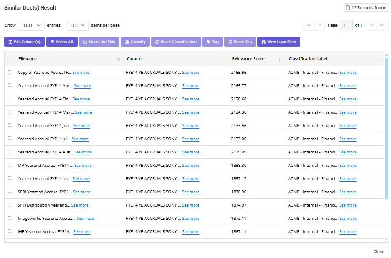Expand classification See more for score 1874.97 row
391x258 pixels.
348,205
